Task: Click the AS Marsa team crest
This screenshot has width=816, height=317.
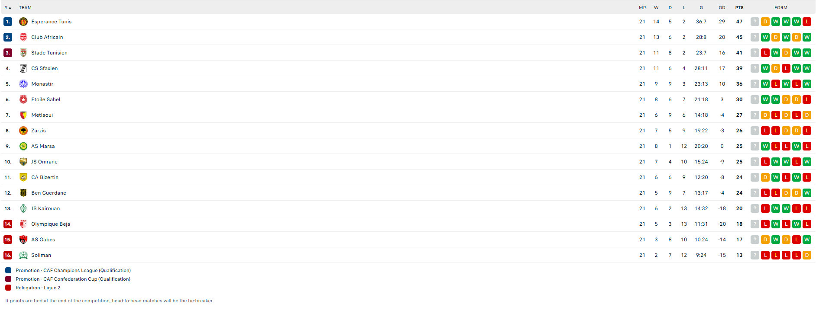Action: [23, 146]
